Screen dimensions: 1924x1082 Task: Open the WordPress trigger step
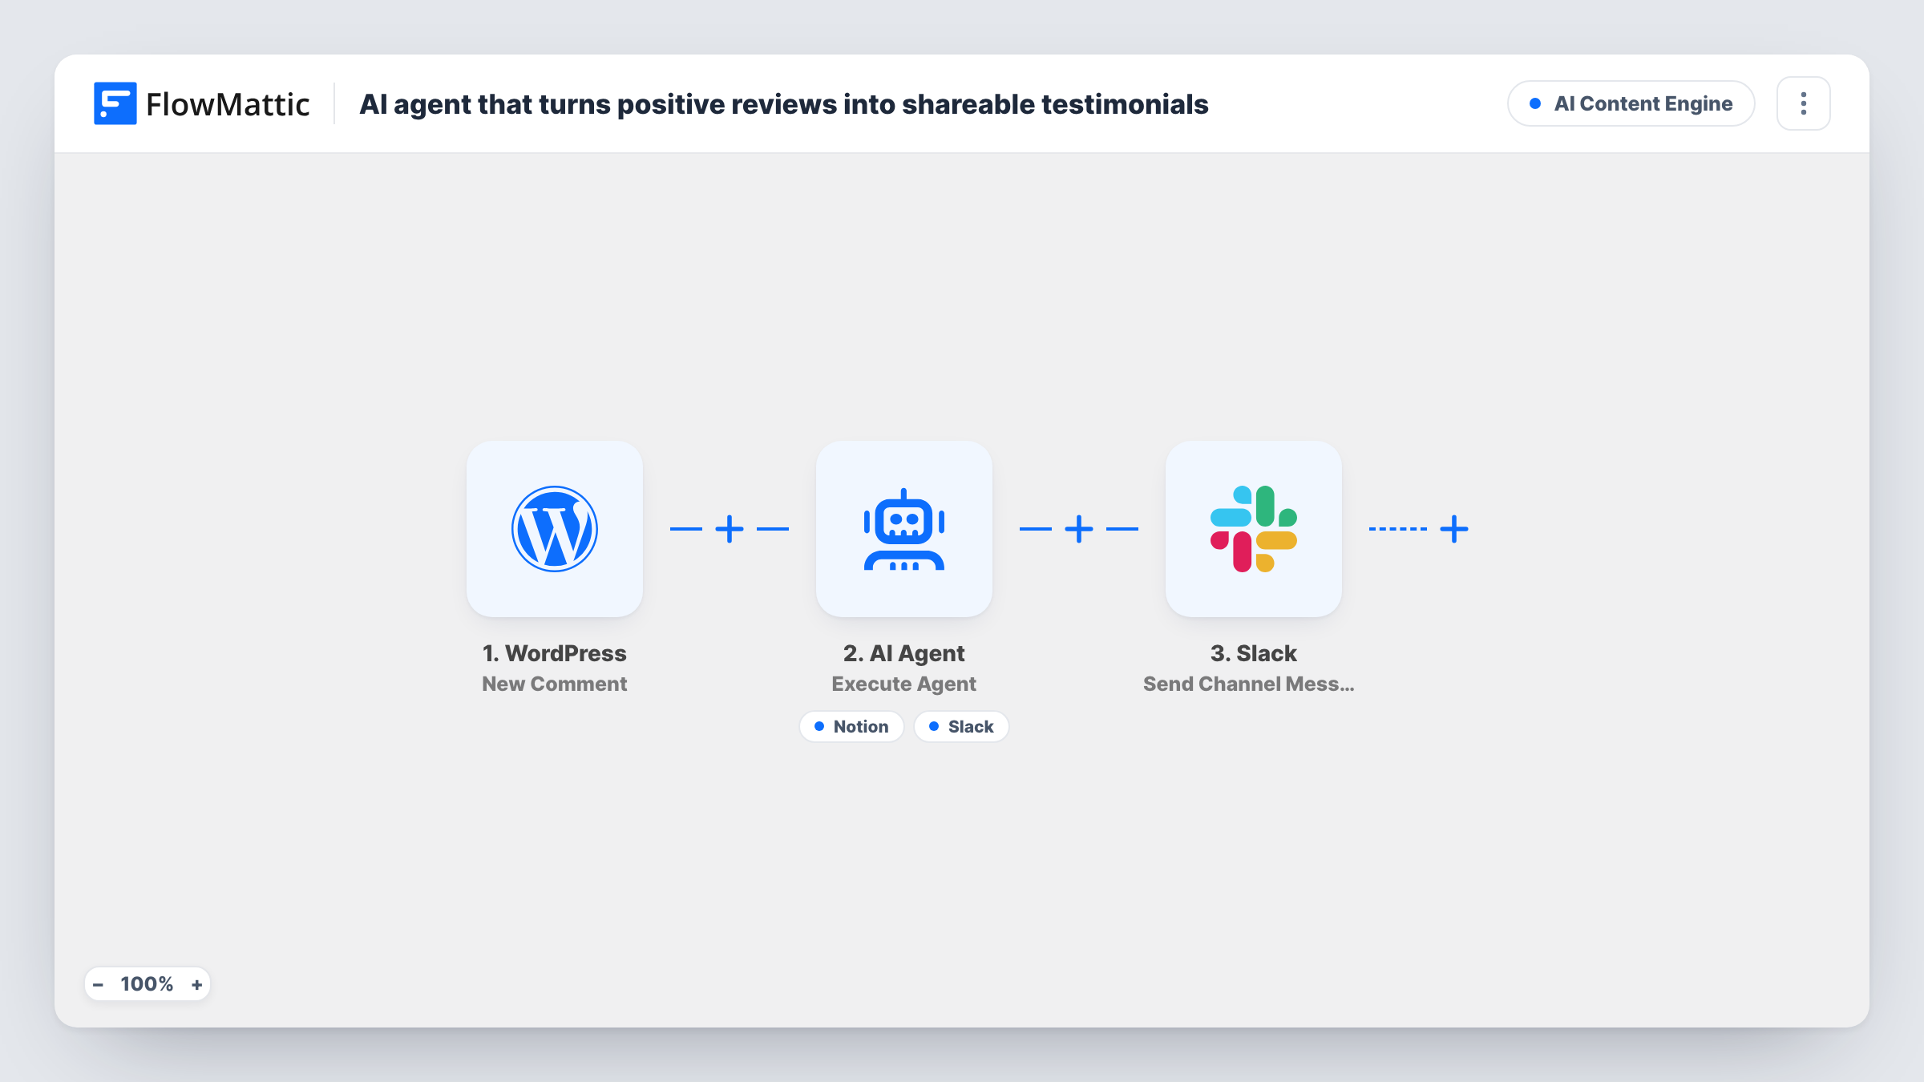click(x=555, y=529)
